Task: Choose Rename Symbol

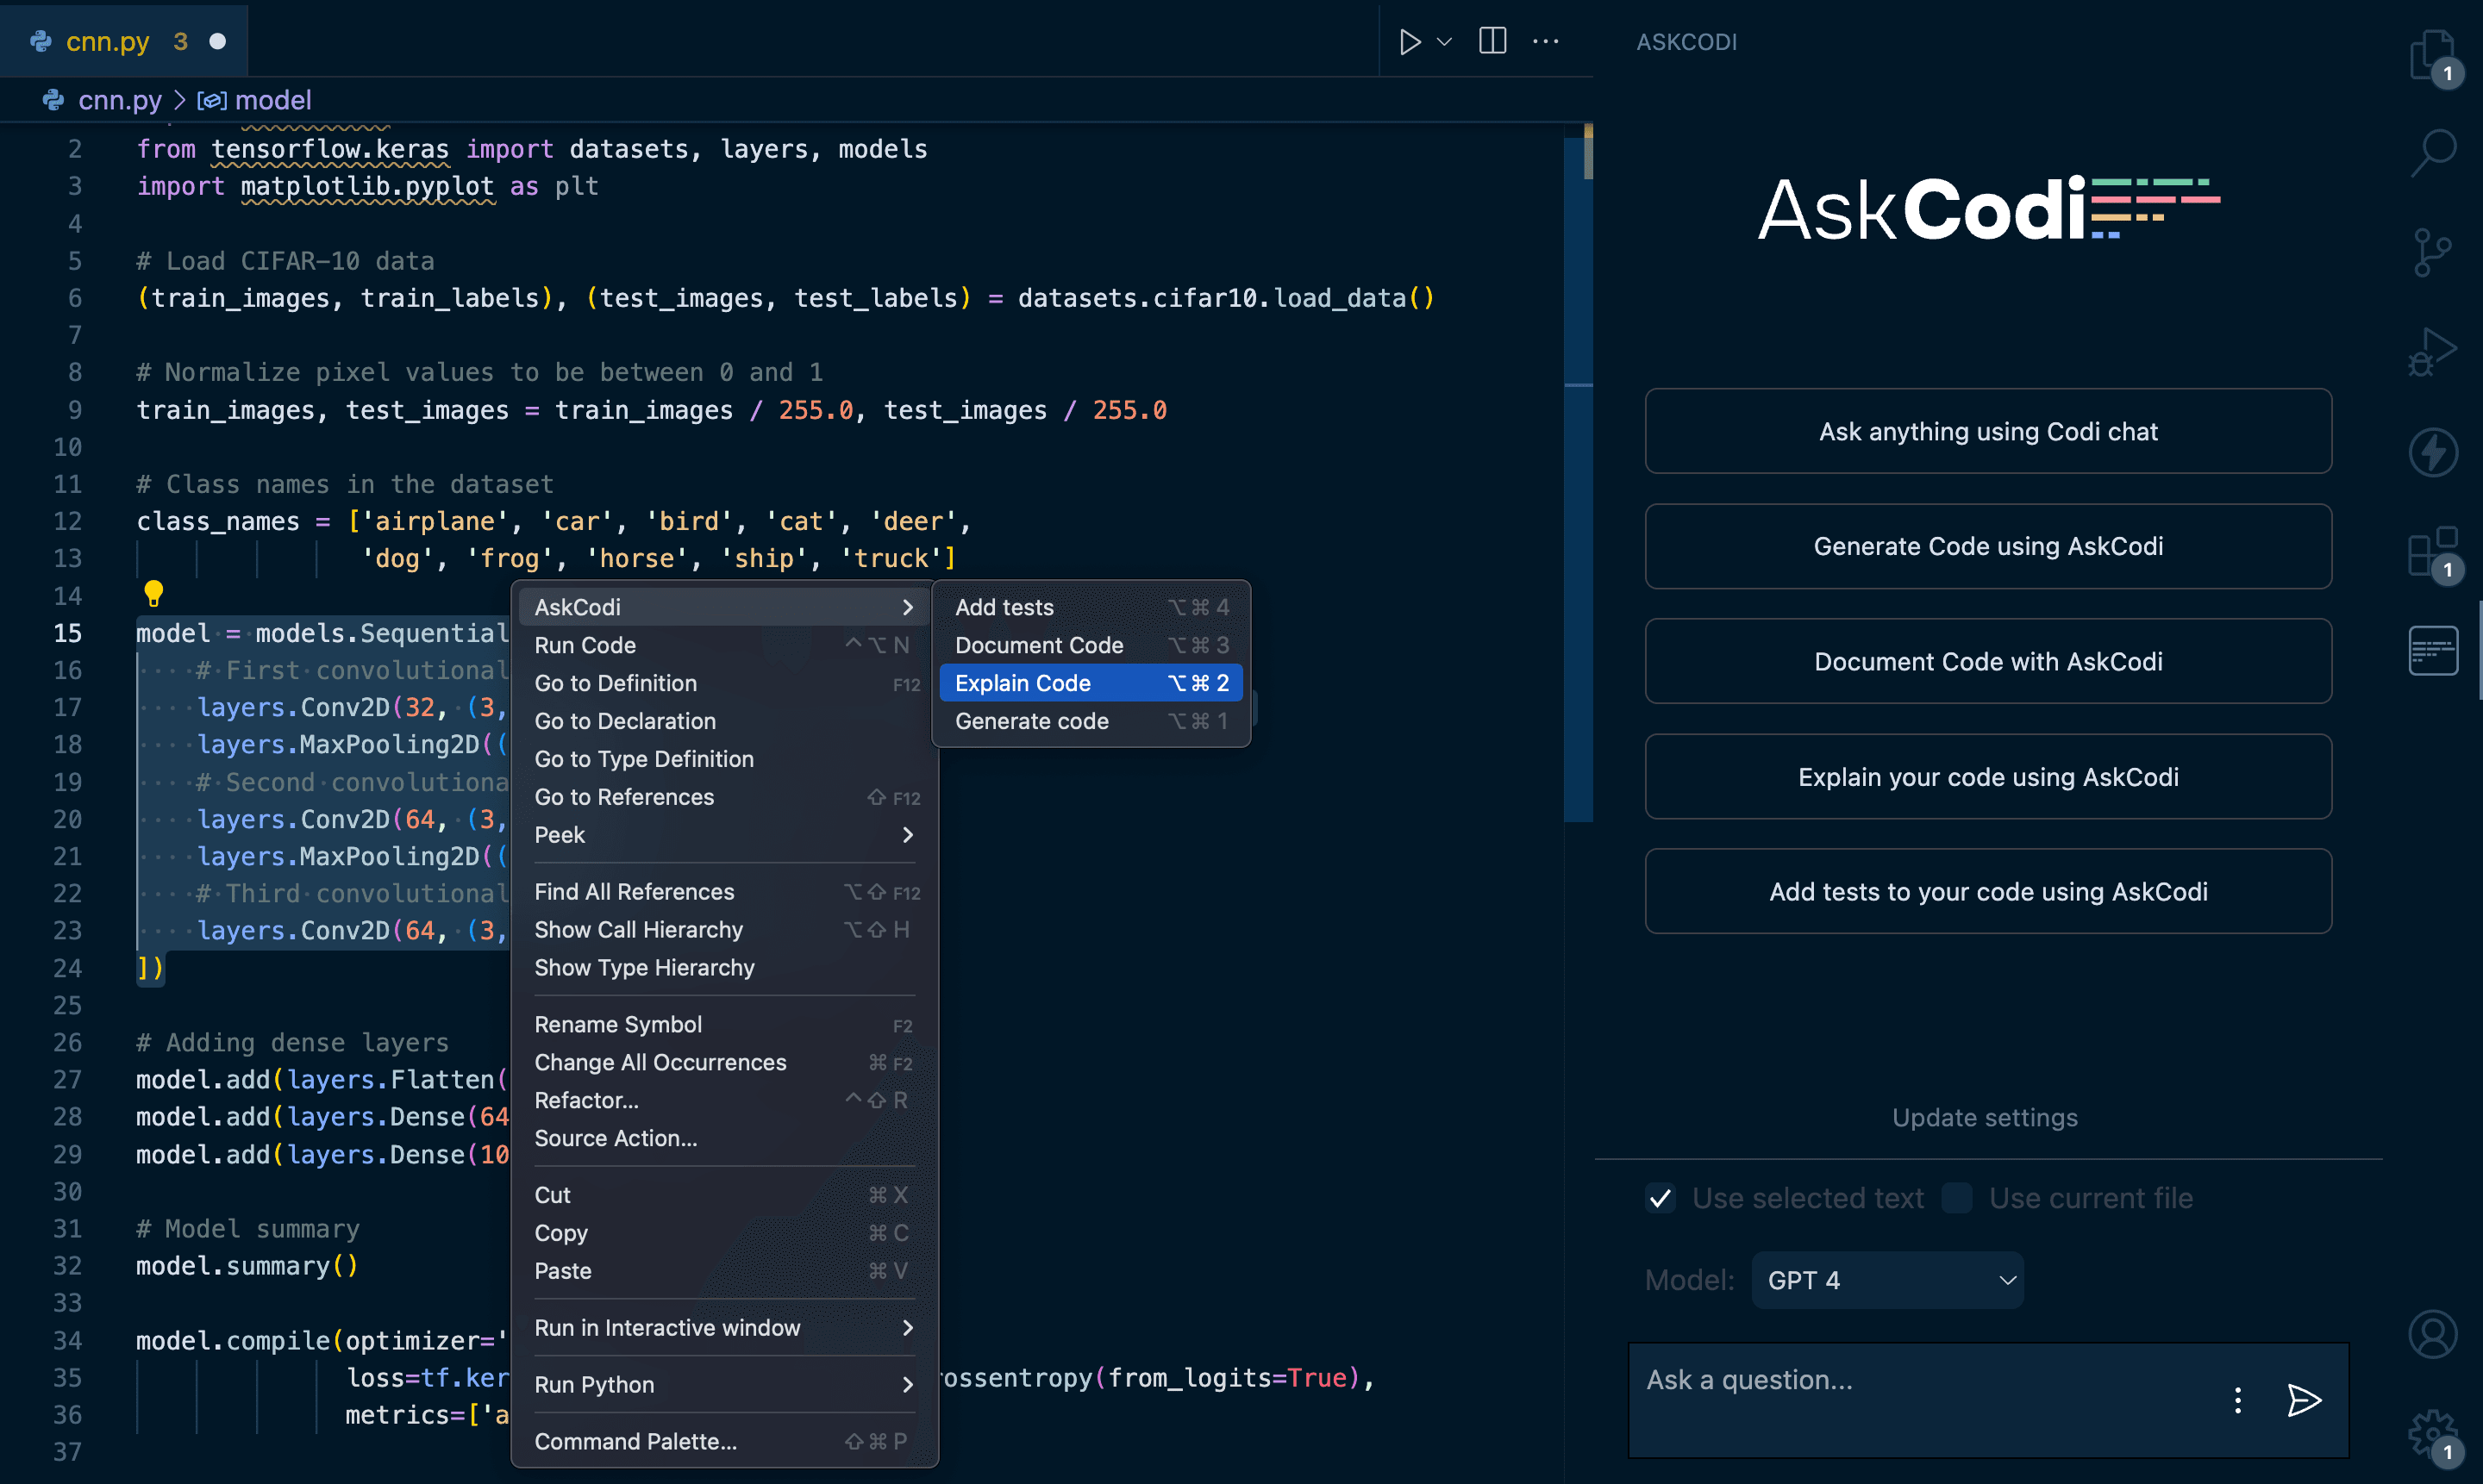Action: pyautogui.click(x=724, y=1025)
